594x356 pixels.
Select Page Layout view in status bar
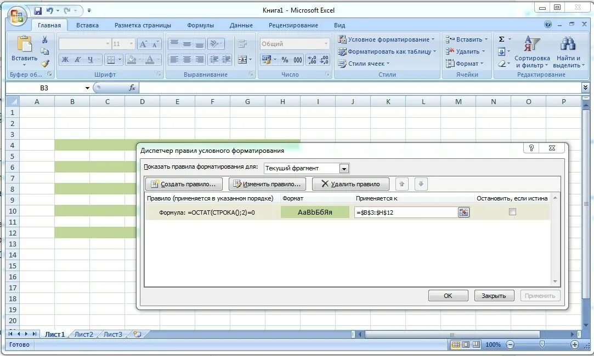coord(466,344)
